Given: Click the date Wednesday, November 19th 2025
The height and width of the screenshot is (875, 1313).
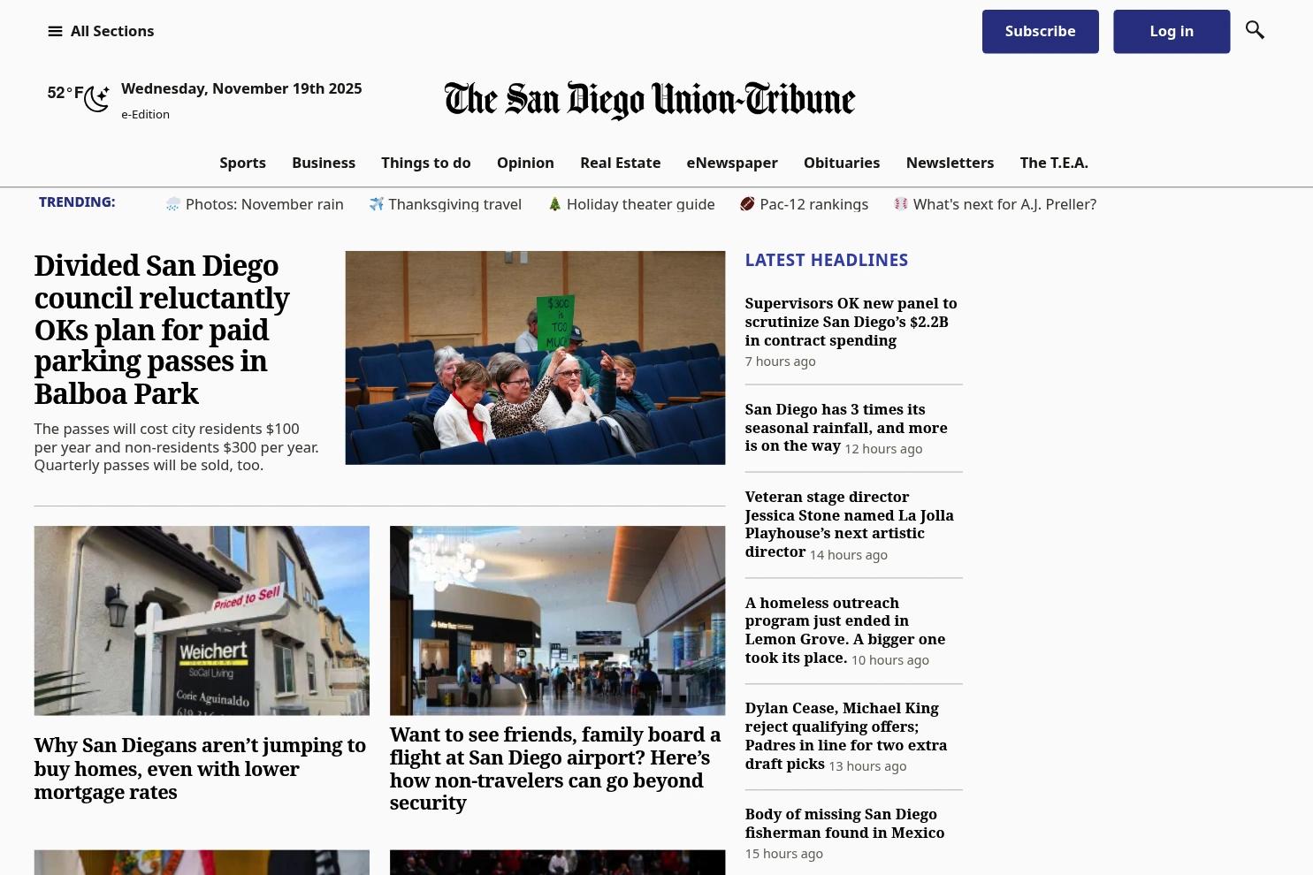Looking at the screenshot, I should [x=241, y=88].
